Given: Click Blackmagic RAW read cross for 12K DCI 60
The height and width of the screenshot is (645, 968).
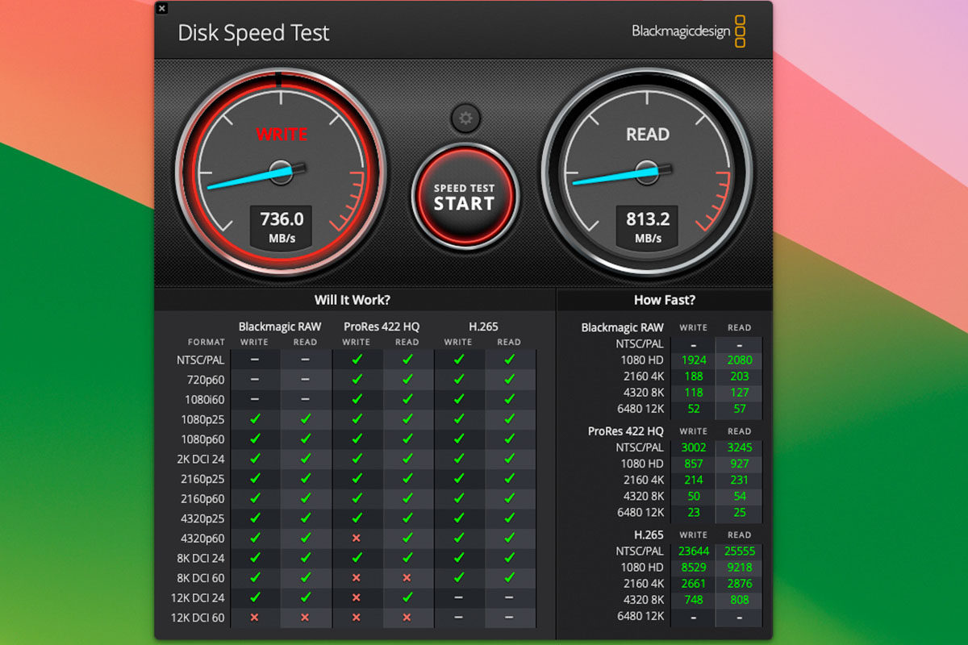Looking at the screenshot, I should point(305,618).
